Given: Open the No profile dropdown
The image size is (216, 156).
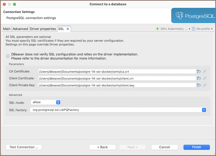Looking at the screenshot, I should tap(202, 29).
